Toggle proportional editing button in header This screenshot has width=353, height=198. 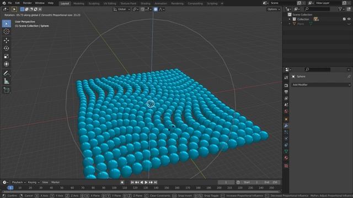(156, 9)
